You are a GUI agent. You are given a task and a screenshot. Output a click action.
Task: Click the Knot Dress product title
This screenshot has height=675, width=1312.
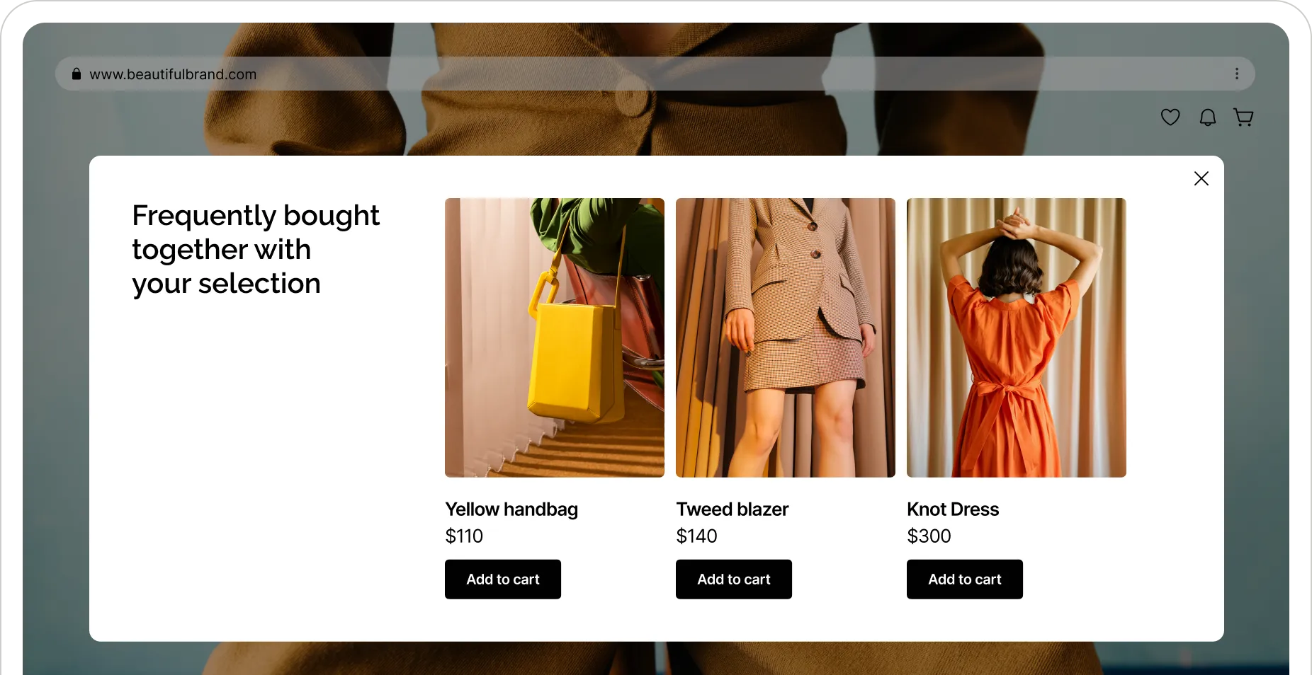tap(953, 509)
